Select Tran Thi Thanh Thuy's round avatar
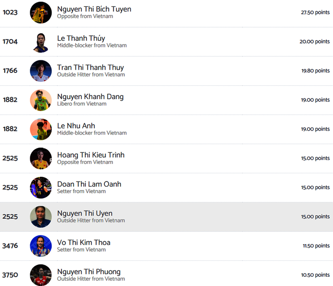 click(x=41, y=71)
